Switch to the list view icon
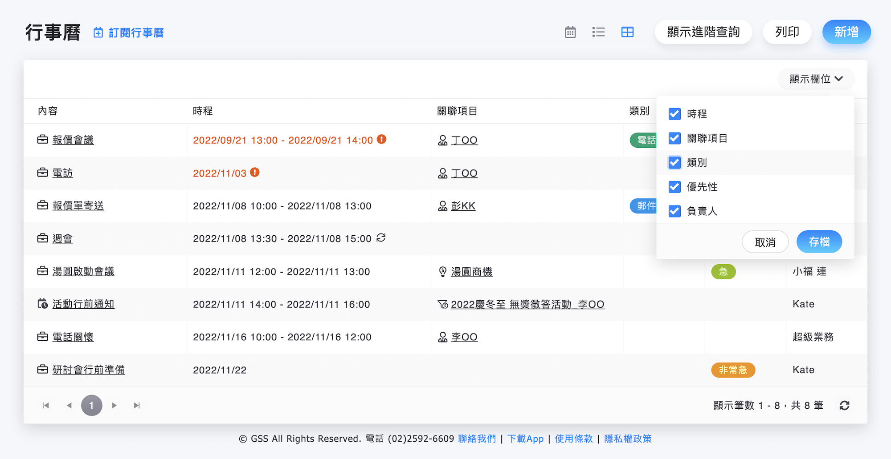Image resolution: width=891 pixels, height=459 pixels. 598,32
